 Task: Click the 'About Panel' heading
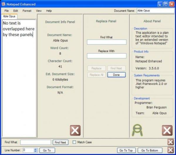click(x=152, y=21)
